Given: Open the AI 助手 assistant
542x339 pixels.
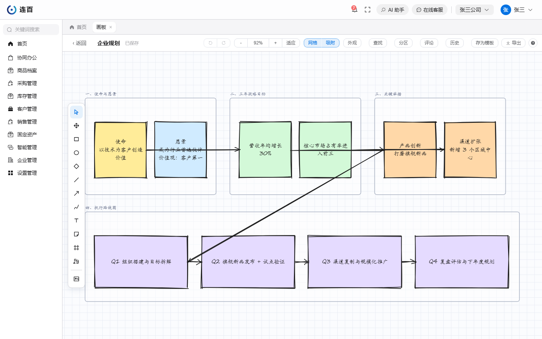Looking at the screenshot, I should click(393, 10).
